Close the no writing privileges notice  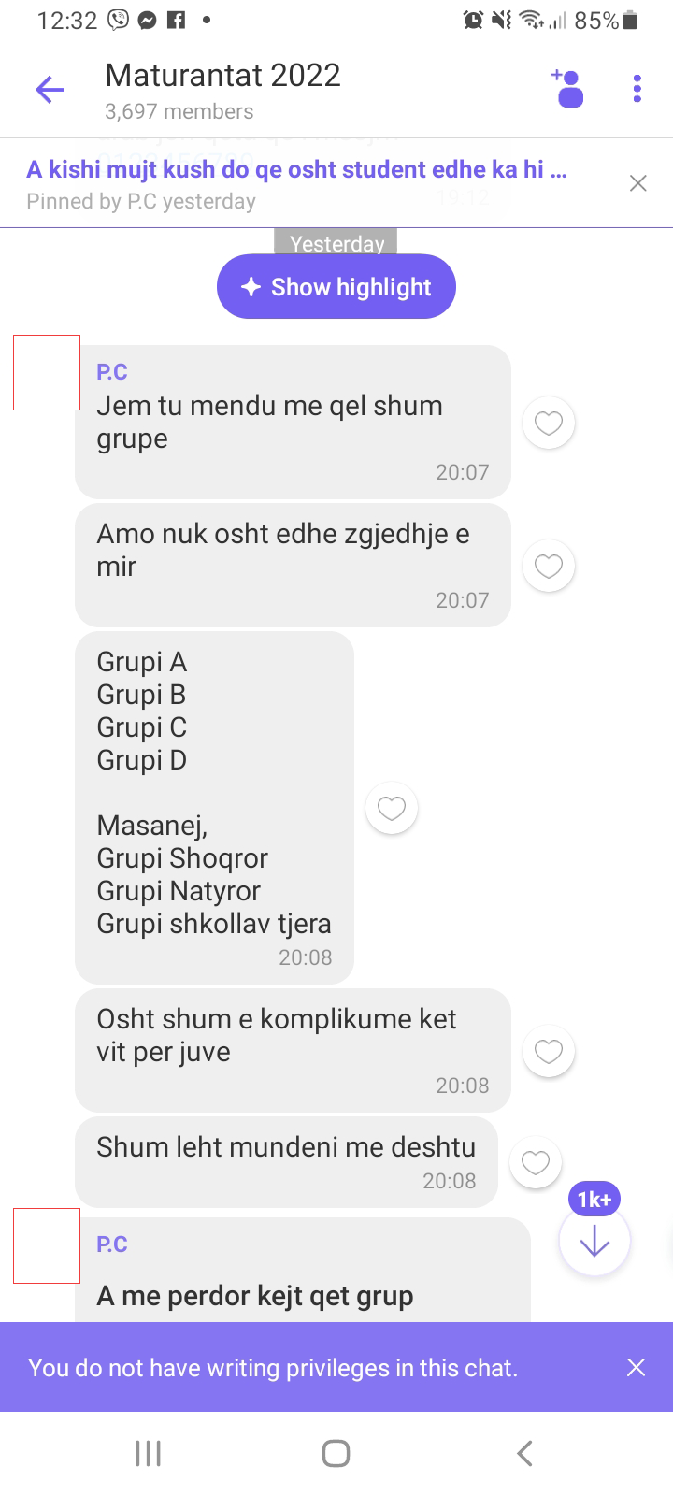pyautogui.click(x=637, y=1367)
